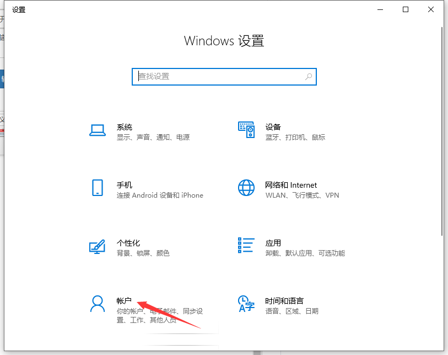448x355 pixels.
Task: Select the 系统 monitor icon
Action: point(98,130)
